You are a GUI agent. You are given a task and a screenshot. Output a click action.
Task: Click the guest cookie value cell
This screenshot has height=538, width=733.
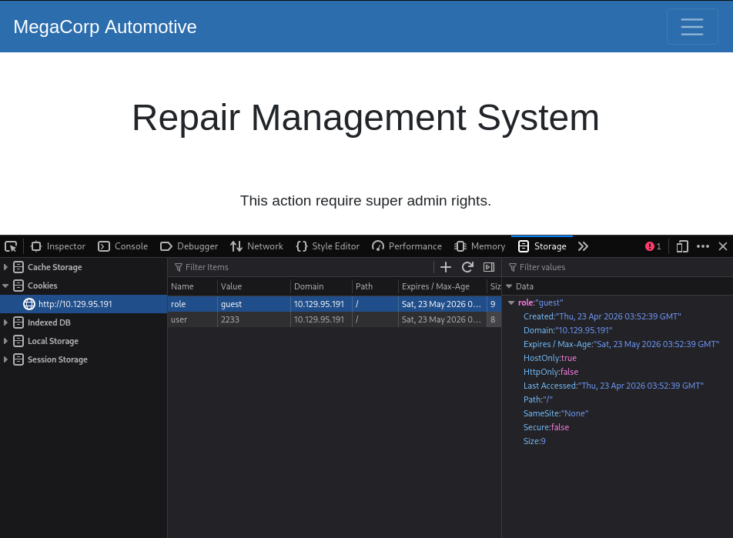coord(254,304)
